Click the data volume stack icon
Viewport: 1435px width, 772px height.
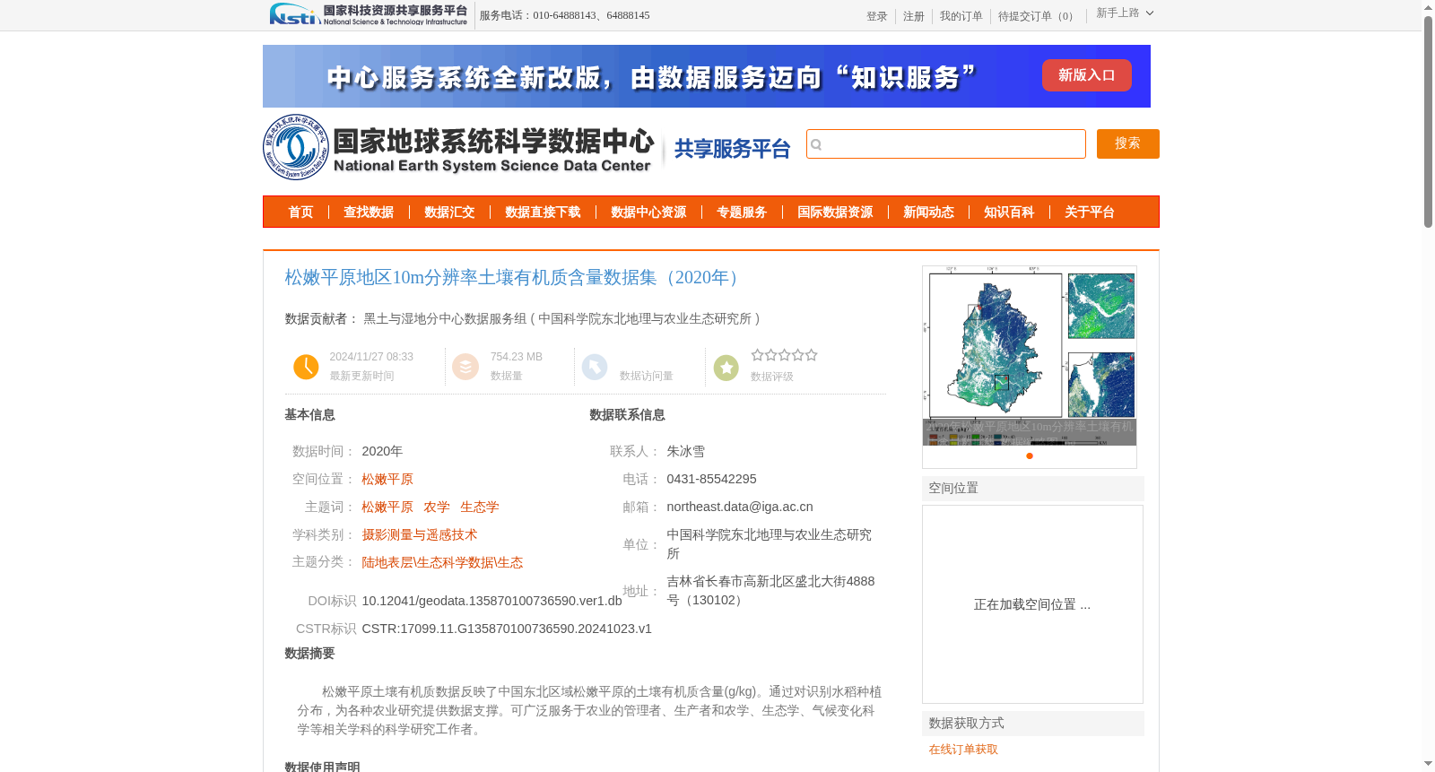click(x=465, y=367)
